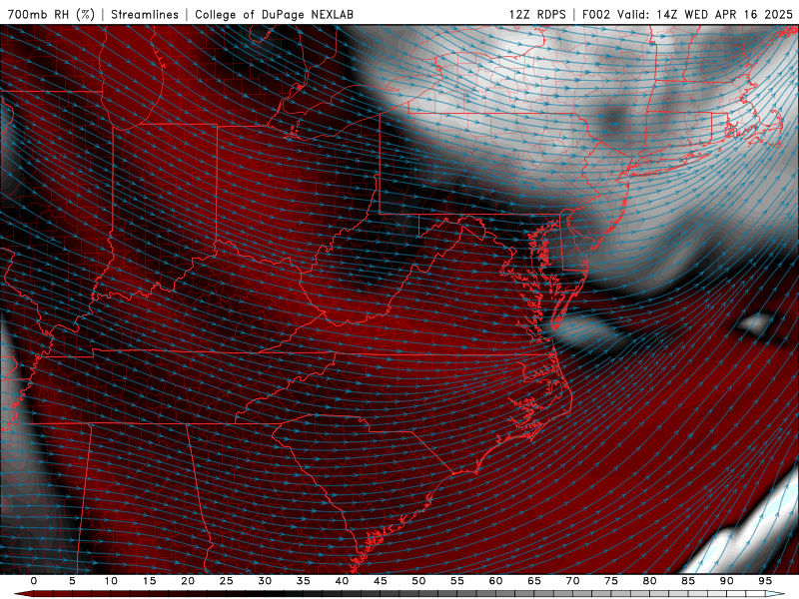Click the 20 label on the colorbar

coord(188,581)
